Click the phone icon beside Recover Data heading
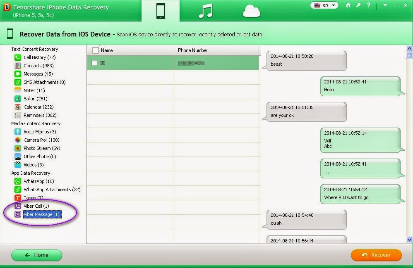This screenshot has height=268, width=413. point(10,34)
